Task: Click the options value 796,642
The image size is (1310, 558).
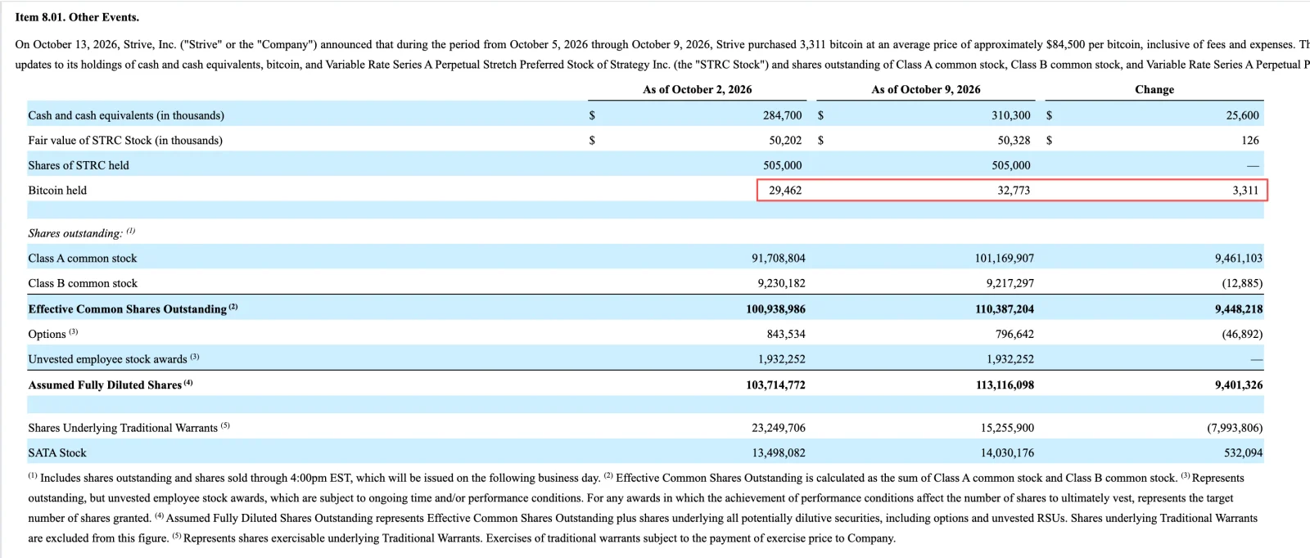Action: click(1015, 334)
